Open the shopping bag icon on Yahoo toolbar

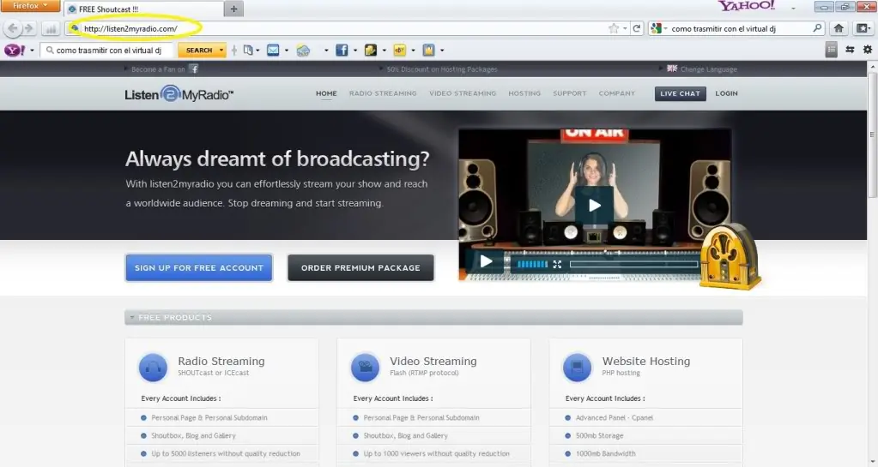(x=428, y=51)
